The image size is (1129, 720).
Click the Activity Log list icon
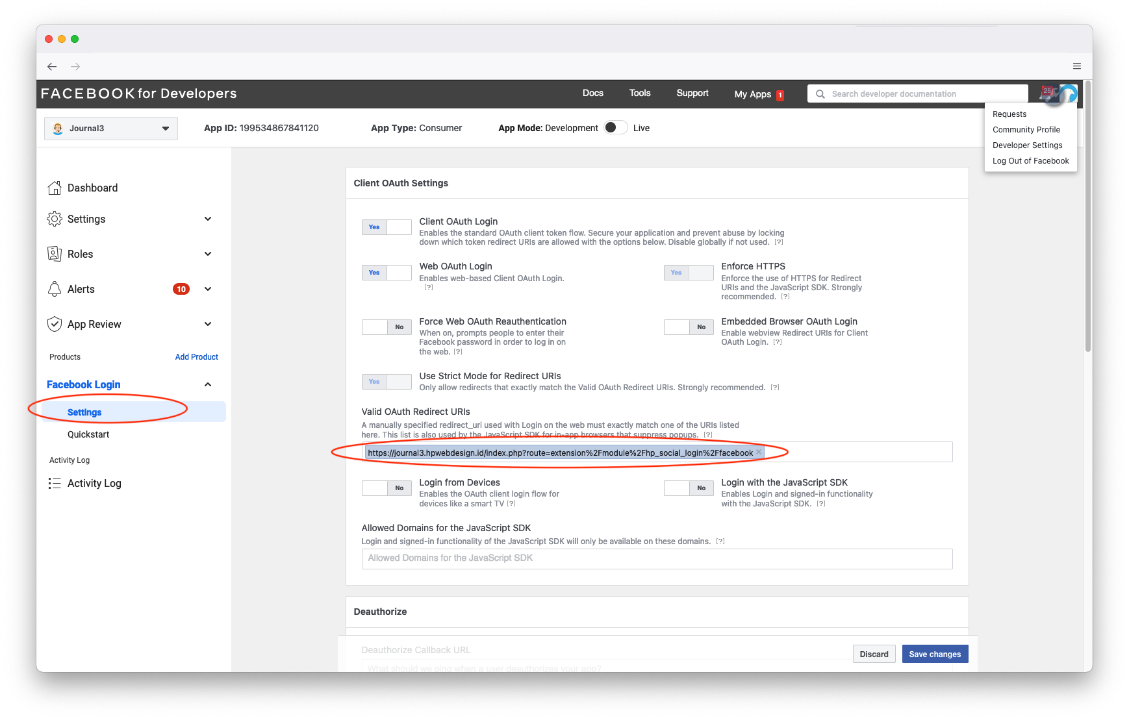55,484
